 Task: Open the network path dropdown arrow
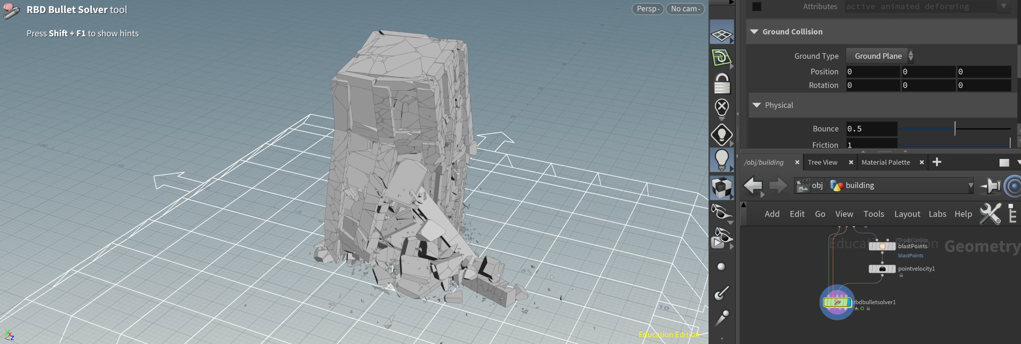971,186
